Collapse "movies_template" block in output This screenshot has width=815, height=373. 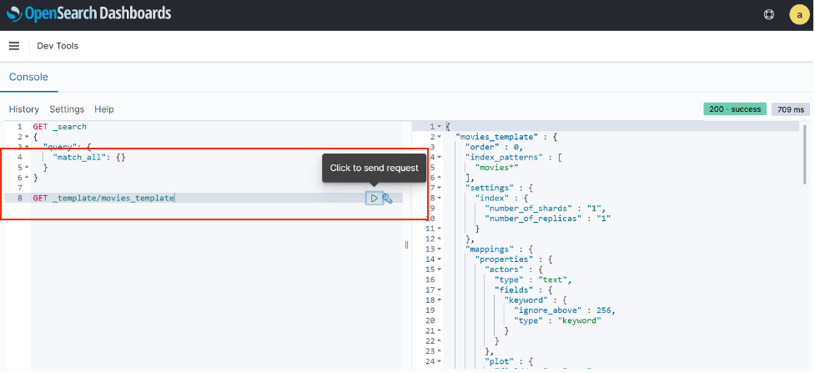440,137
